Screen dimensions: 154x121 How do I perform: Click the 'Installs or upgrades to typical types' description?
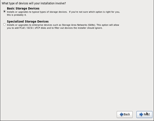[37, 12]
